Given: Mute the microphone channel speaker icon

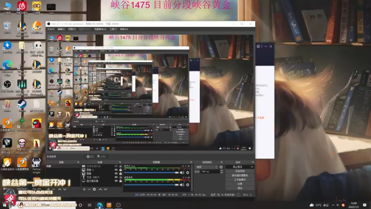Looking at the screenshot, I should (x=182, y=172).
